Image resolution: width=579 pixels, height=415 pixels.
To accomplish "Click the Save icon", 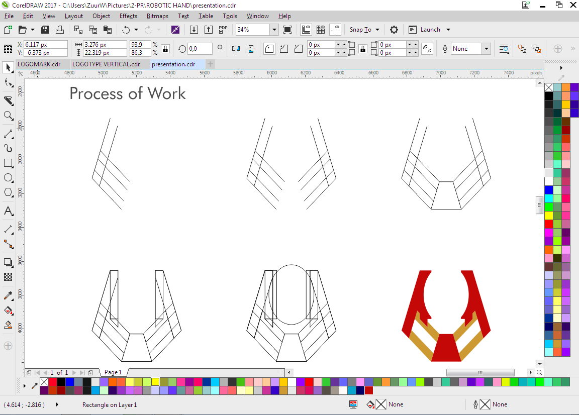I will pos(45,30).
